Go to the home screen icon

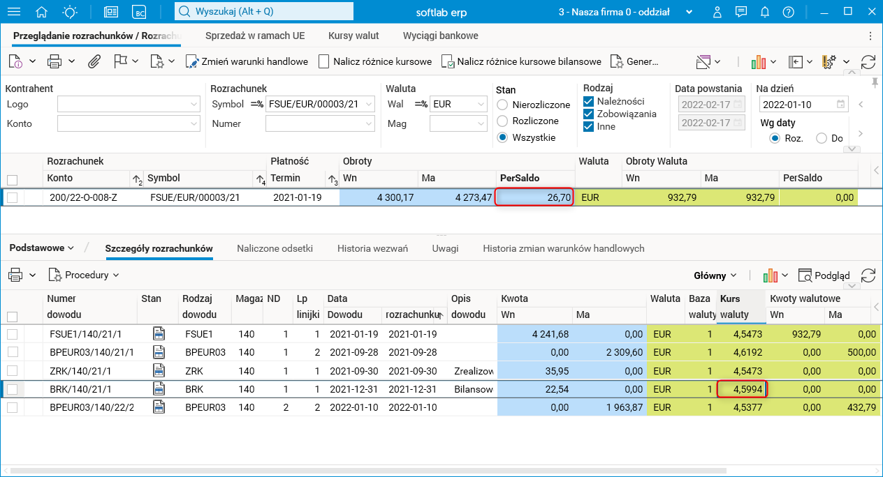coord(41,12)
